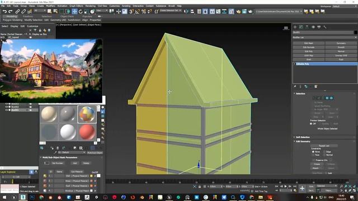Open the Utilities wrench icon

click(324, 27)
